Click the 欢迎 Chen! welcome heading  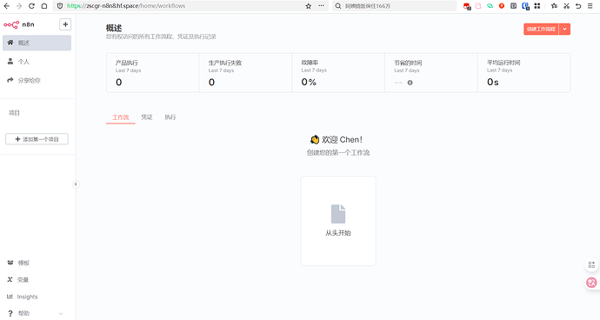337,140
